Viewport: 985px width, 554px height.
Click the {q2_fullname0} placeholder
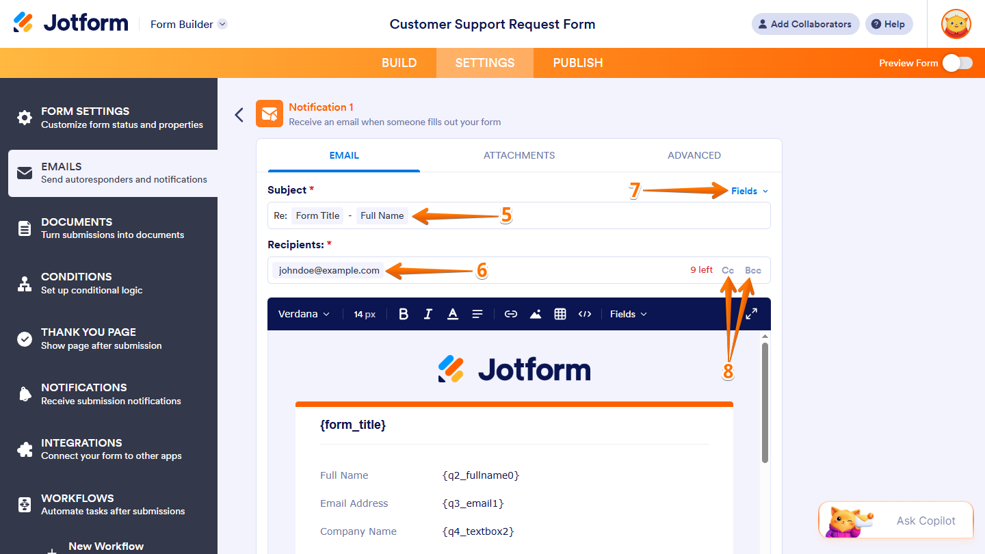tap(481, 475)
